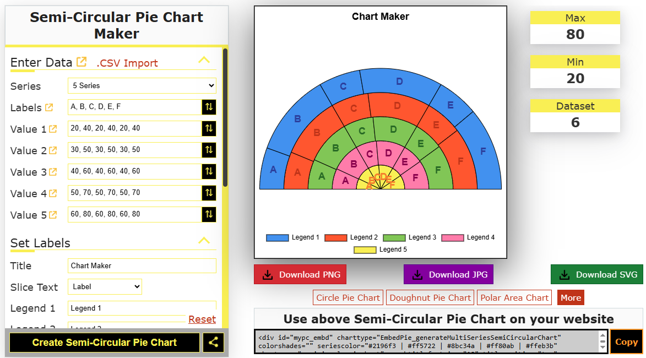Image resolution: width=646 pixels, height=358 pixels.
Task: Open the Slice Text dropdown
Action: click(x=105, y=286)
